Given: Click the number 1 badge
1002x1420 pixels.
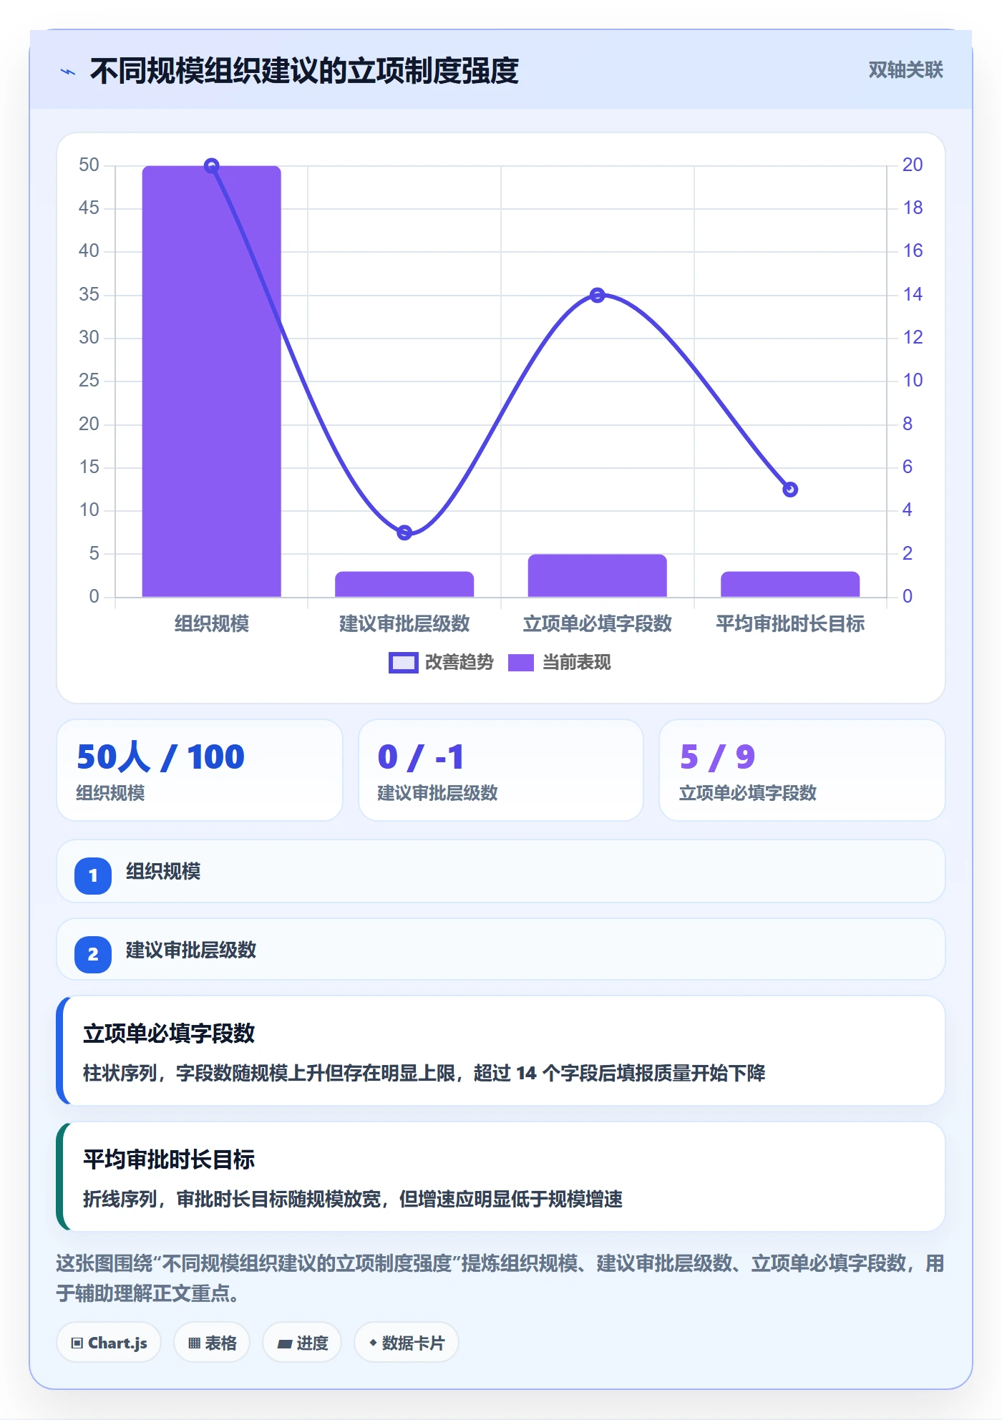Looking at the screenshot, I should pyautogui.click(x=93, y=875).
